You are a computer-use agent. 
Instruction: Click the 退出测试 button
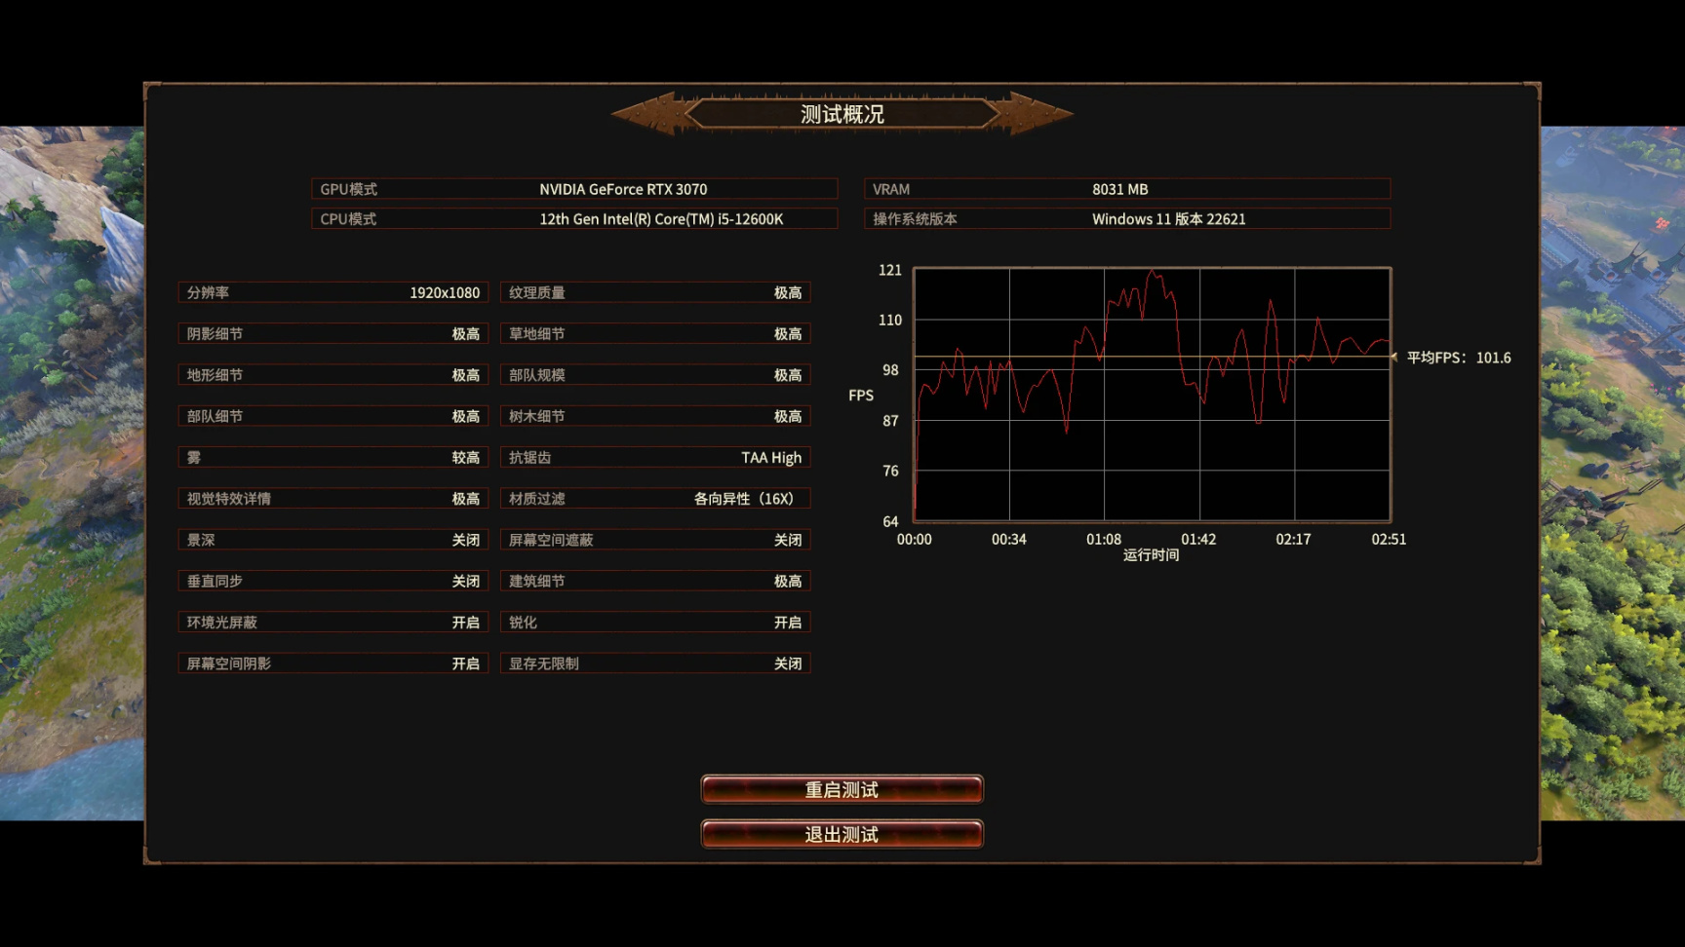[842, 834]
